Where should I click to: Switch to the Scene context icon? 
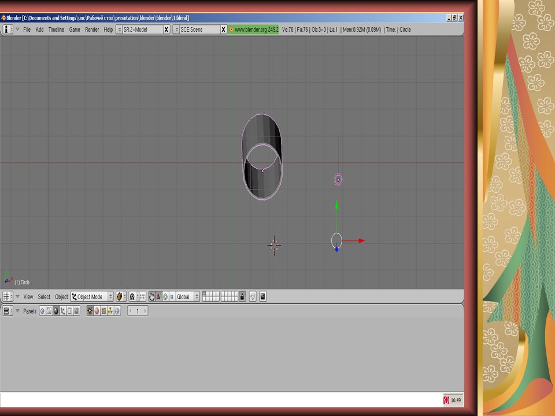pos(76,311)
